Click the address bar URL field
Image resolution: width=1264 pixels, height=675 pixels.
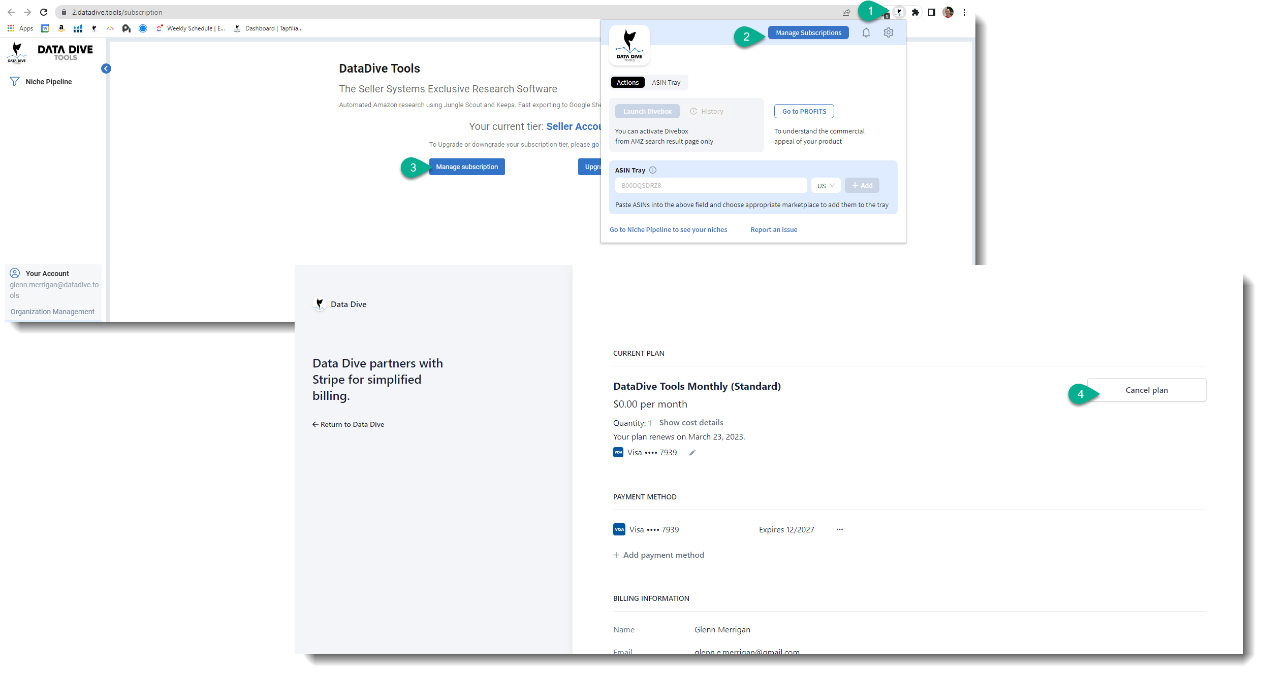tap(447, 12)
